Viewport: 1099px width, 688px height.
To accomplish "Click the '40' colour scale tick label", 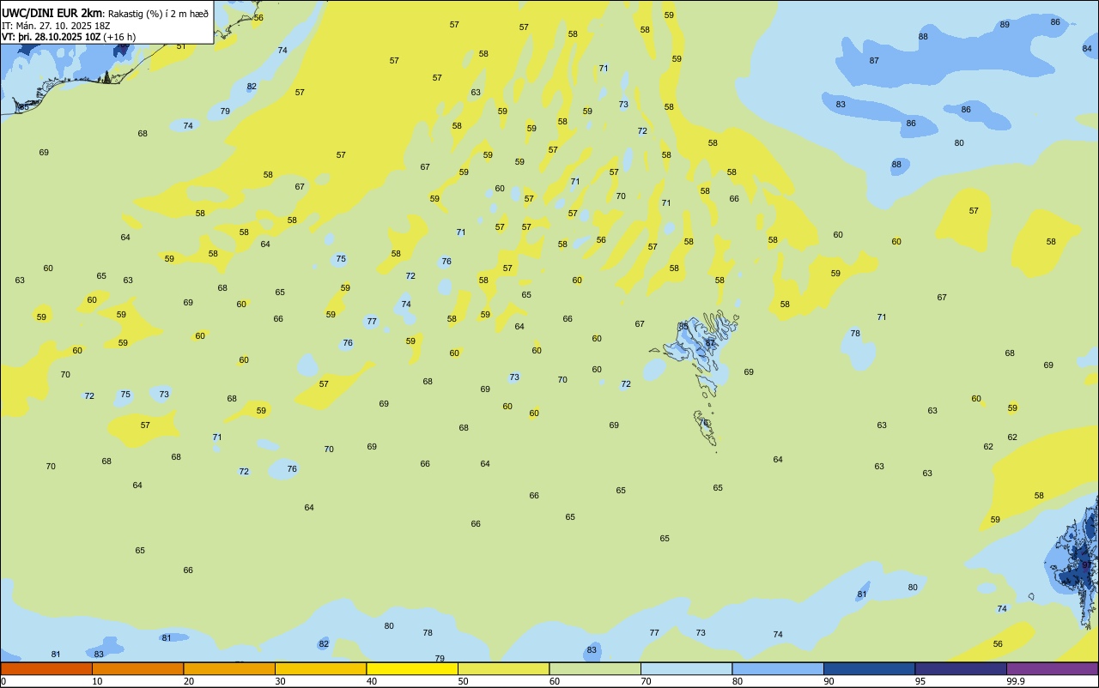I will pyautogui.click(x=372, y=681).
